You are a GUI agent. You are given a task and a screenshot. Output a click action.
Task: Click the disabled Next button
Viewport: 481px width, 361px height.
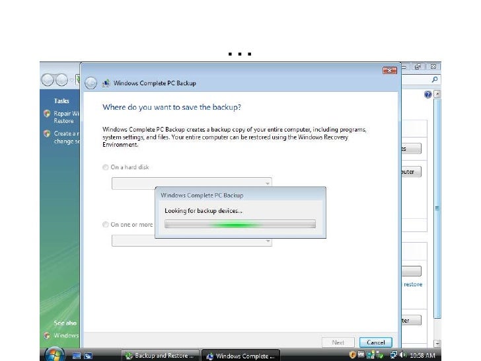(x=338, y=342)
